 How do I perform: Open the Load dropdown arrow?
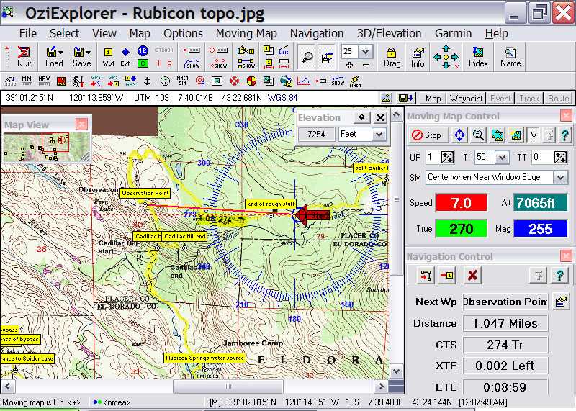tap(61, 52)
